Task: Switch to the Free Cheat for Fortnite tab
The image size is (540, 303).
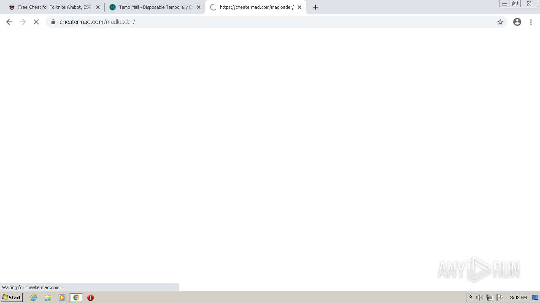Action: pyautogui.click(x=54, y=7)
